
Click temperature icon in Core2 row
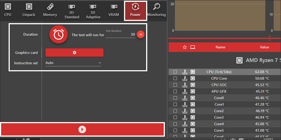click(185, 111)
